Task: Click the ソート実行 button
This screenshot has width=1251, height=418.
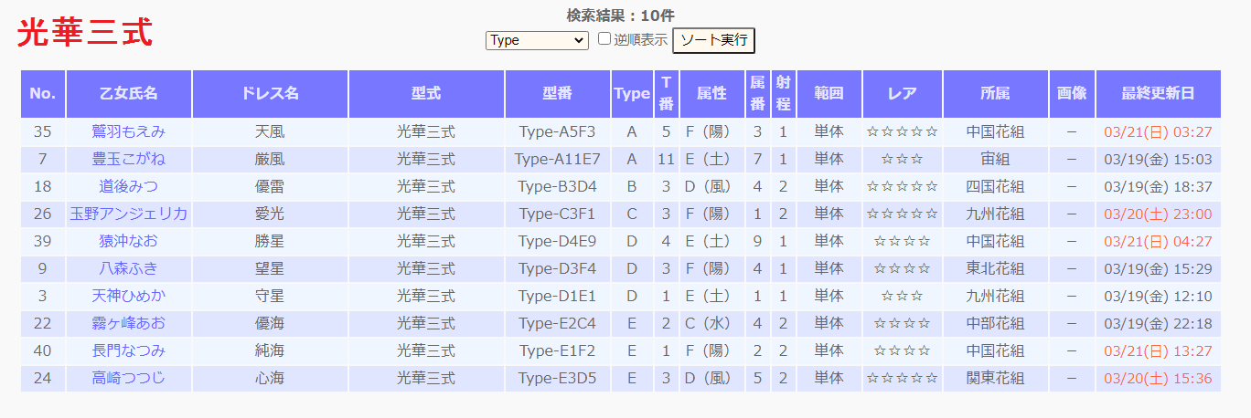Action: [x=713, y=40]
